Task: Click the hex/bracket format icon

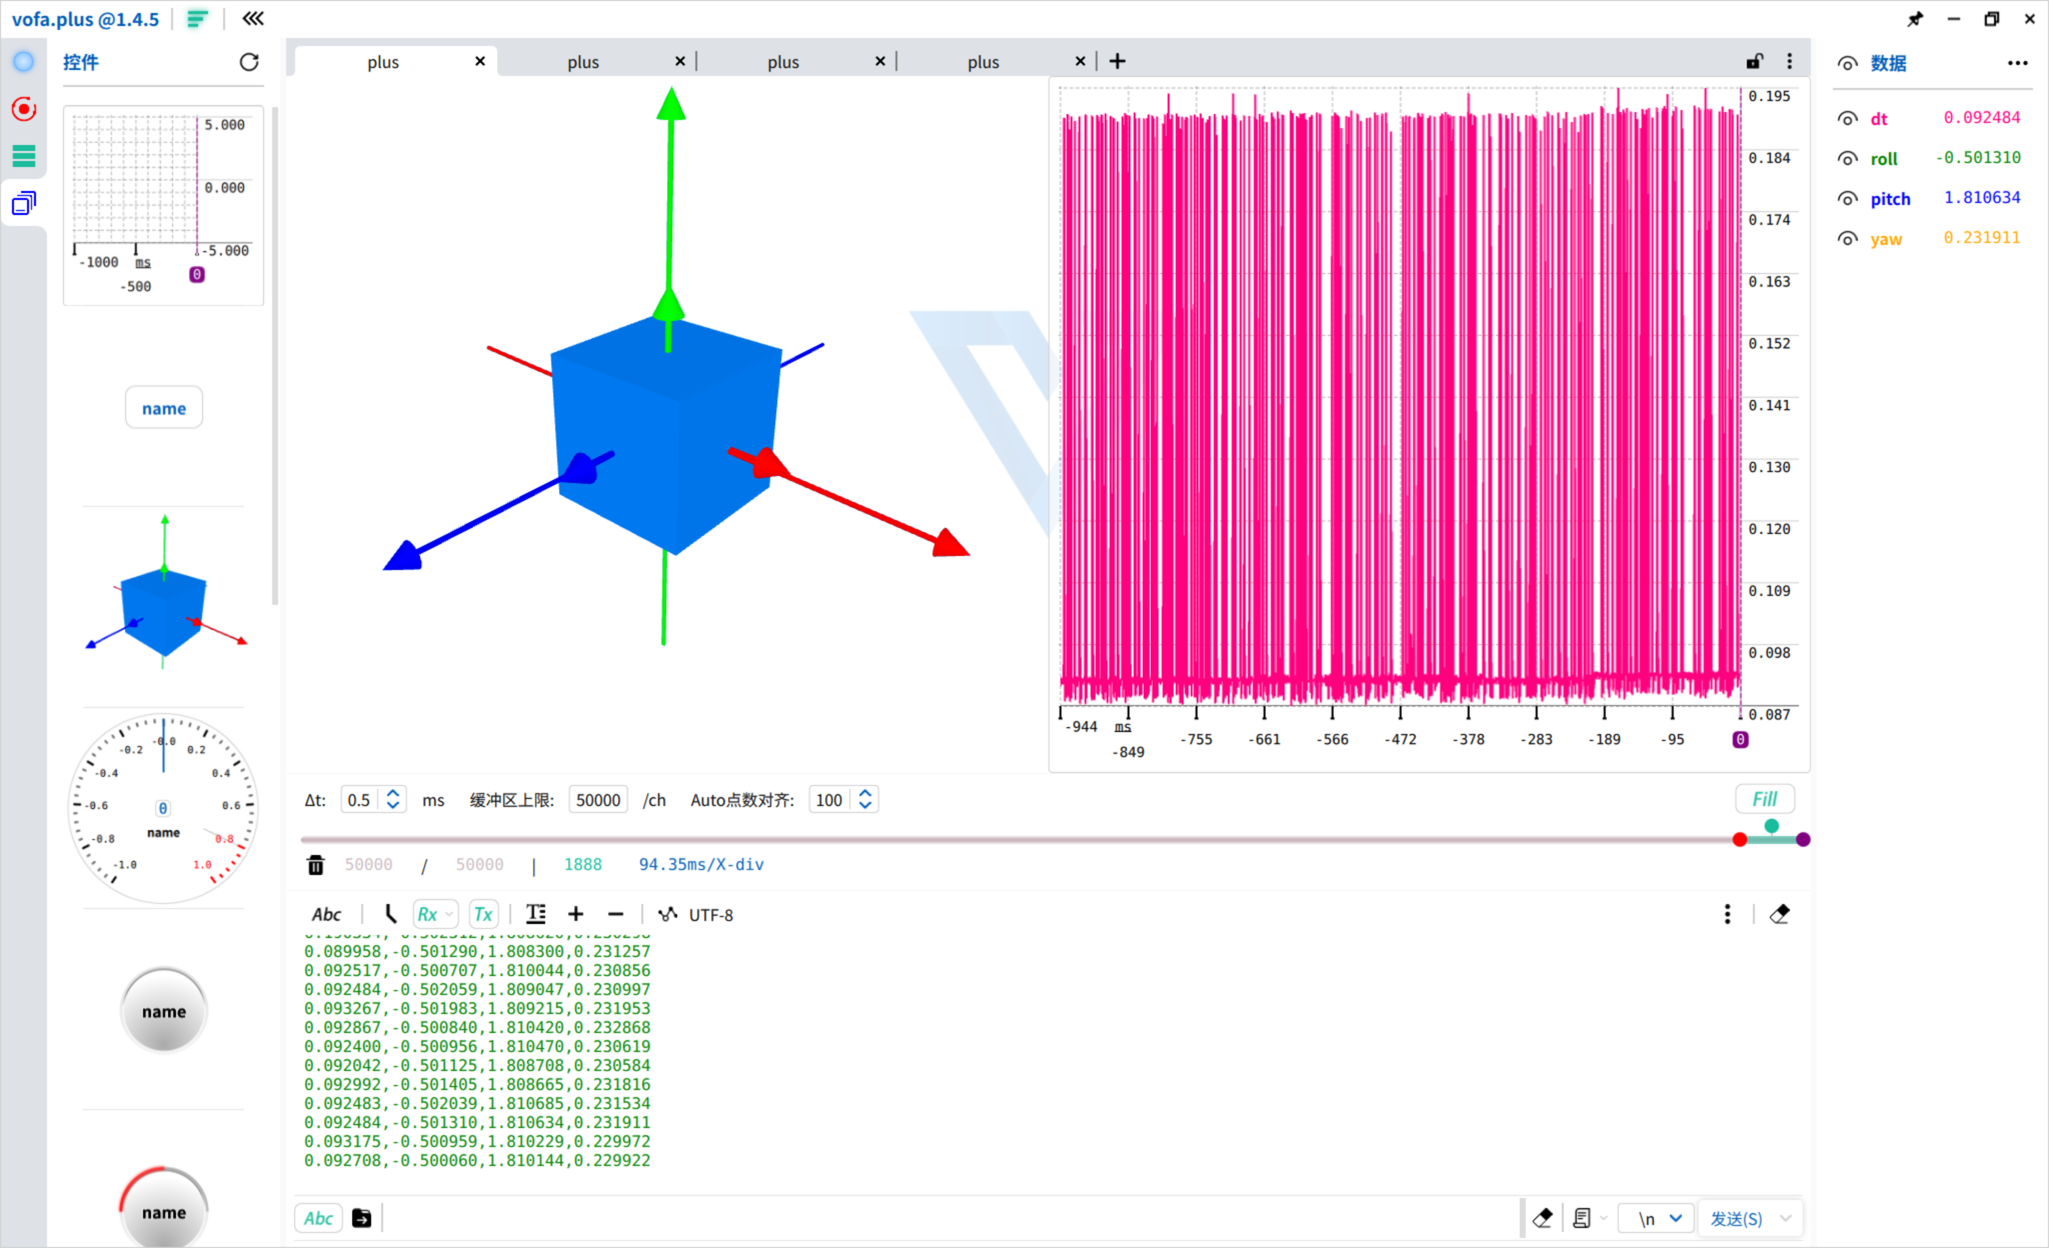Action: point(390,915)
